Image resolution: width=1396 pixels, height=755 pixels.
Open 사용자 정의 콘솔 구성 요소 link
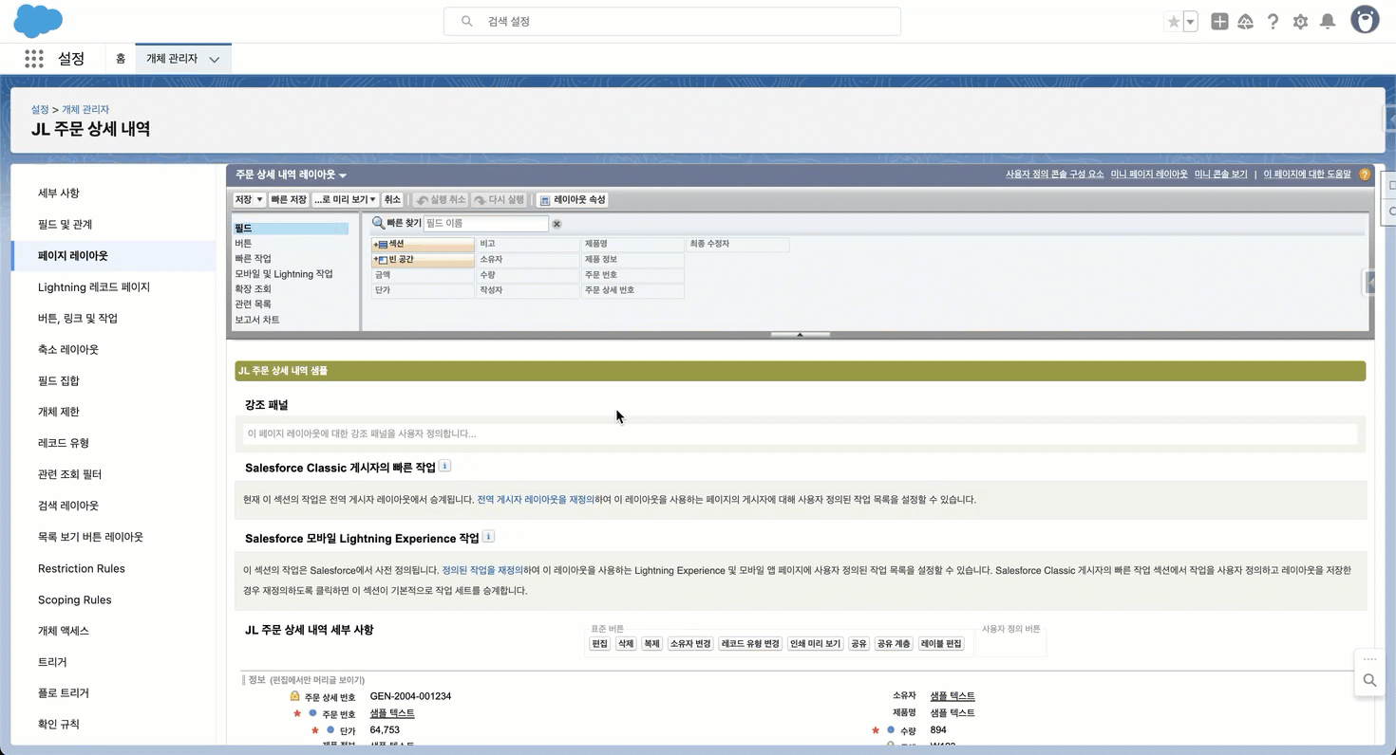(x=1054, y=175)
